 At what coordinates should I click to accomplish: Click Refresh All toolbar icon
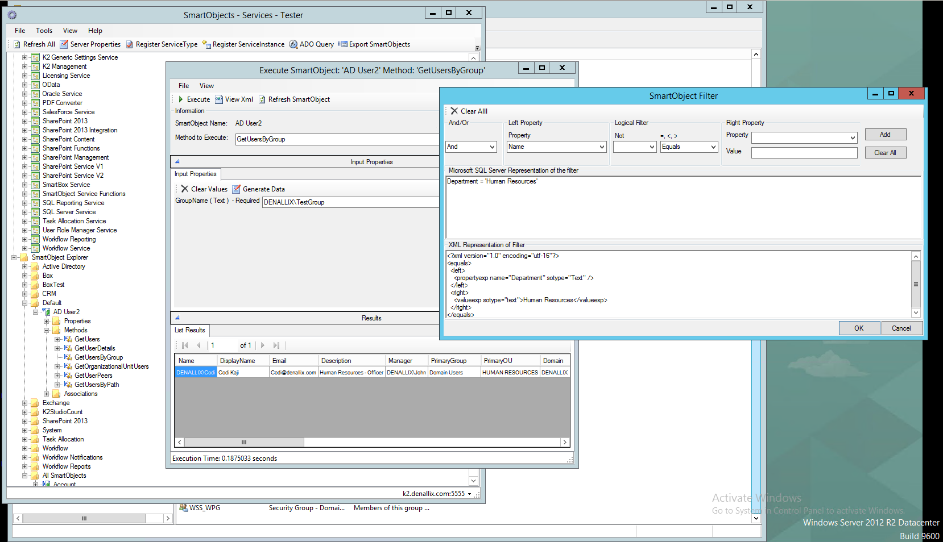pos(34,44)
